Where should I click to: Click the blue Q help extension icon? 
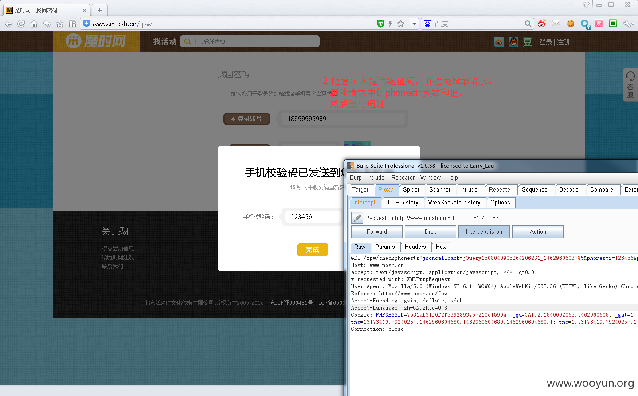click(x=585, y=24)
